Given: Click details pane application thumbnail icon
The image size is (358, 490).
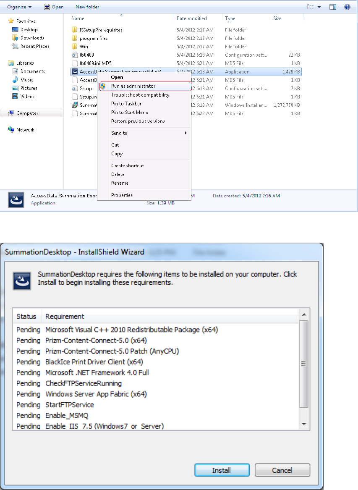Looking at the screenshot, I should point(16,200).
